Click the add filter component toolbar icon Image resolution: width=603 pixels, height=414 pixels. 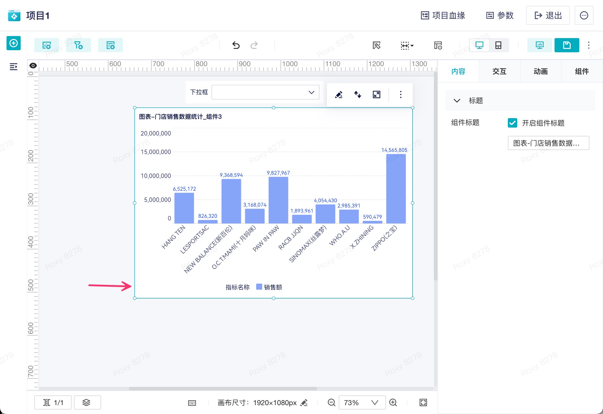(79, 45)
